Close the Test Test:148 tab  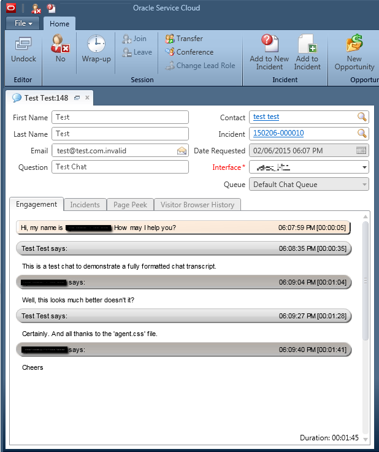click(x=87, y=98)
